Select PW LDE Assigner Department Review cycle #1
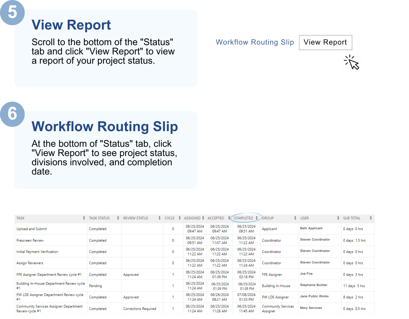 50,297
